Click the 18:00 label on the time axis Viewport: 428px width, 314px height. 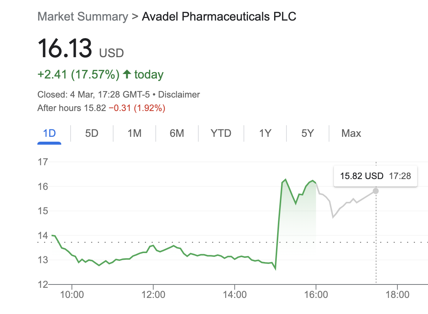point(397,295)
